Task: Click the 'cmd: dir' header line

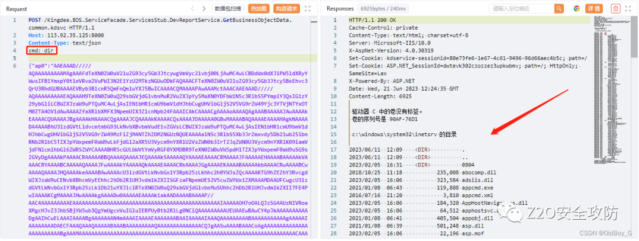Action: [x=43, y=50]
